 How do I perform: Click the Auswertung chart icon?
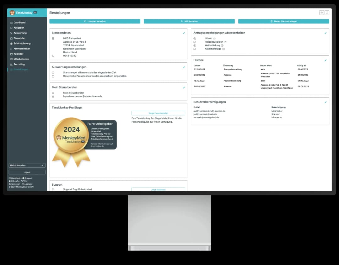[11, 33]
